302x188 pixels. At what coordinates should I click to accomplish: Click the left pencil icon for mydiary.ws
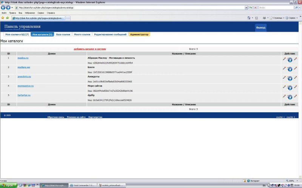(x=284, y=68)
